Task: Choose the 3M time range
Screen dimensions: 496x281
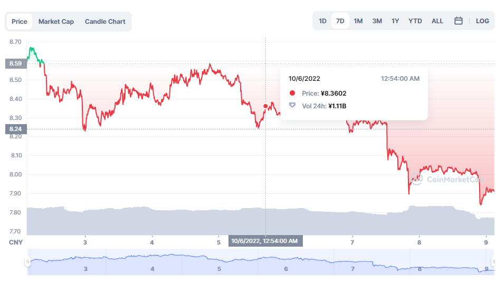Action: 377,21
